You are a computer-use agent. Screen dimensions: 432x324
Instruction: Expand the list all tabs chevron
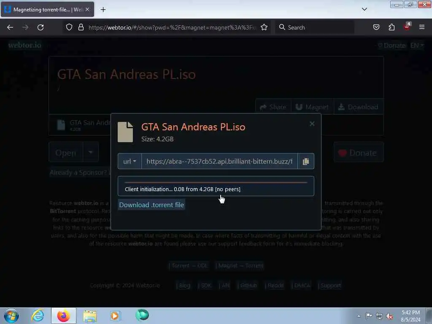pyautogui.click(x=364, y=9)
